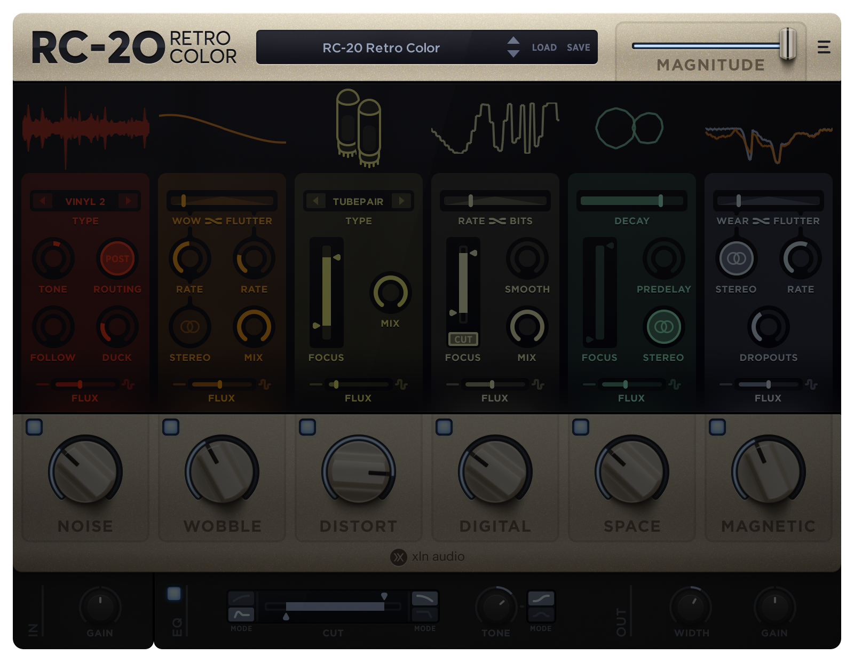Click the Wow-Flutter balance slider
854x662 pixels.
click(222, 201)
